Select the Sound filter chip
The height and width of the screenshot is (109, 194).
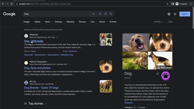[x=102, y=22]
